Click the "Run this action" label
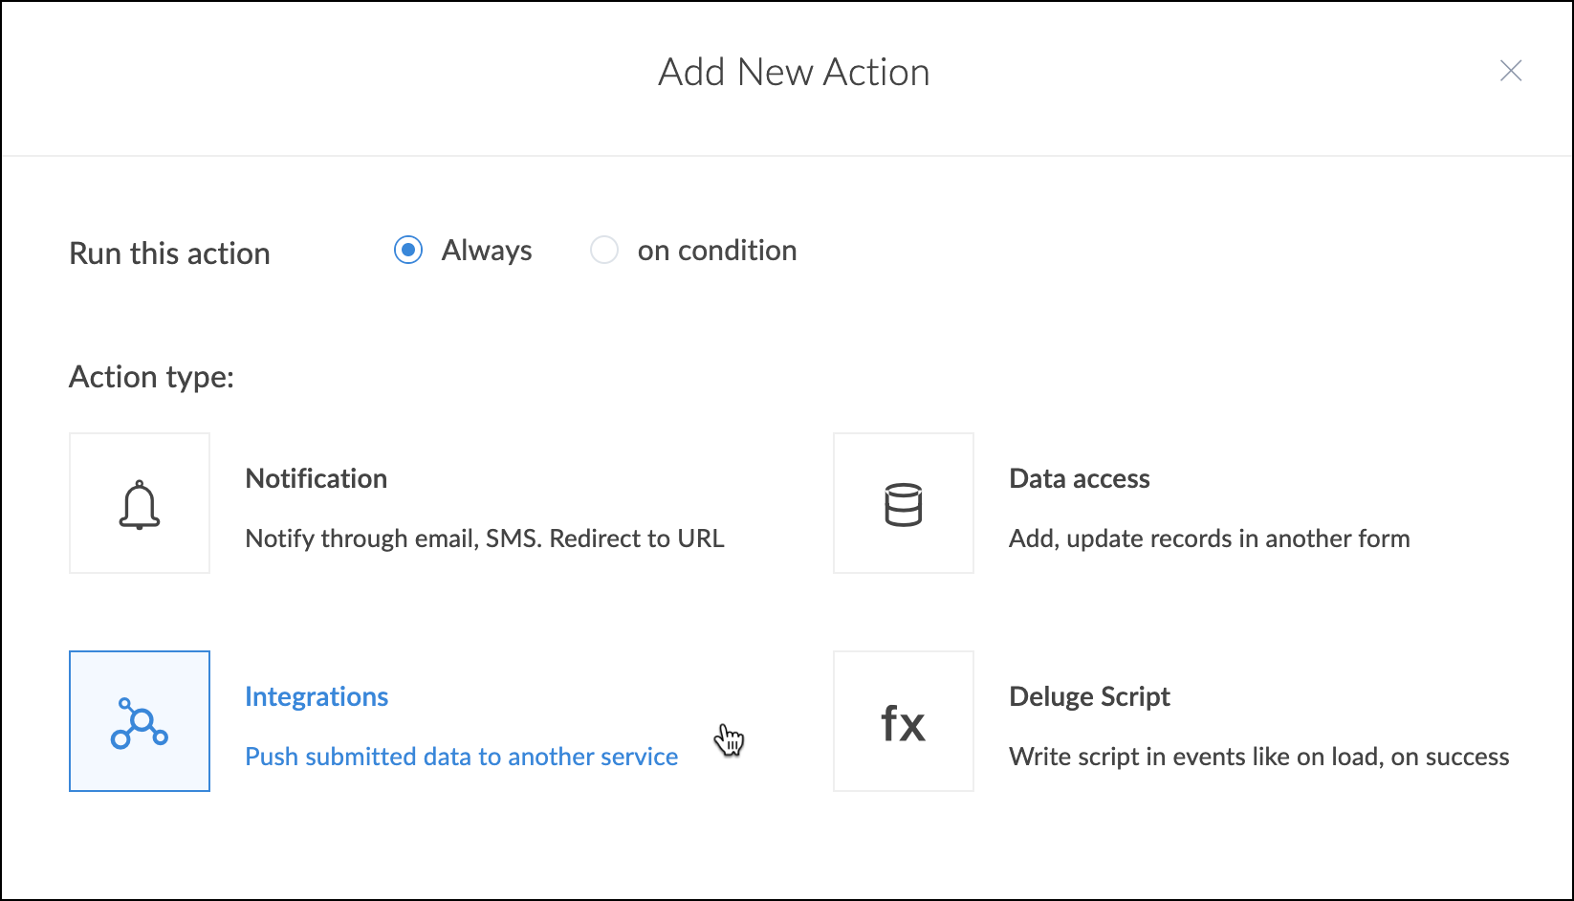Viewport: 1574px width, 901px height. [x=170, y=253]
